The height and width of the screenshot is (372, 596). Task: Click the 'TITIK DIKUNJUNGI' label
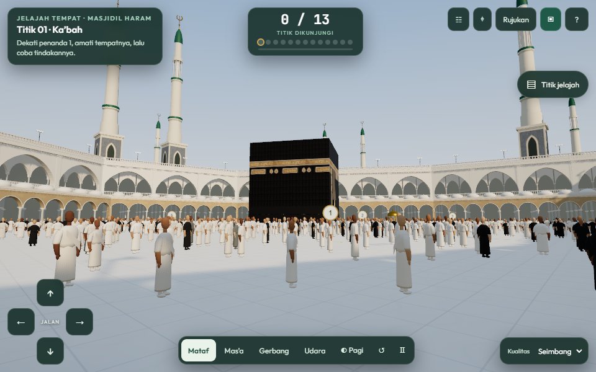(x=305, y=33)
